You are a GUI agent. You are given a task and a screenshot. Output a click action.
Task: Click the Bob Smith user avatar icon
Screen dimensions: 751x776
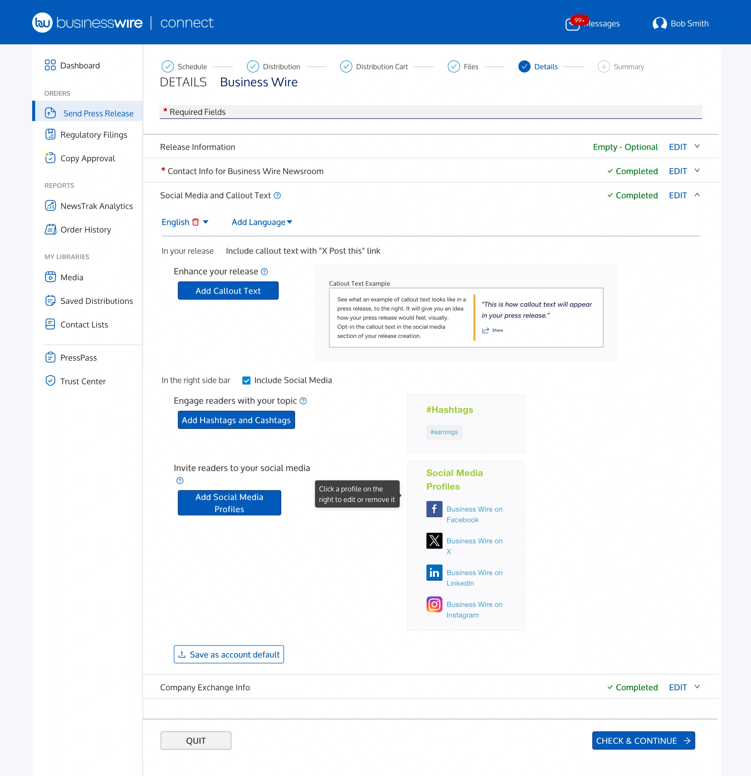pyautogui.click(x=659, y=24)
